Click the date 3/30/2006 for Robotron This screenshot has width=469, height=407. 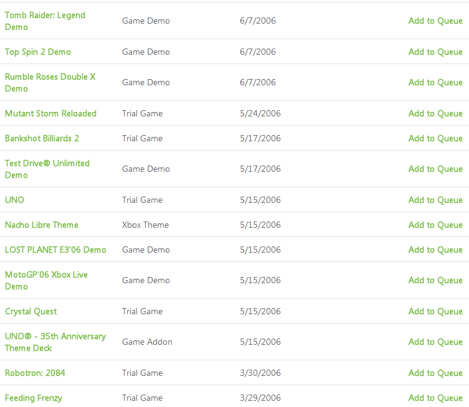[x=260, y=373]
